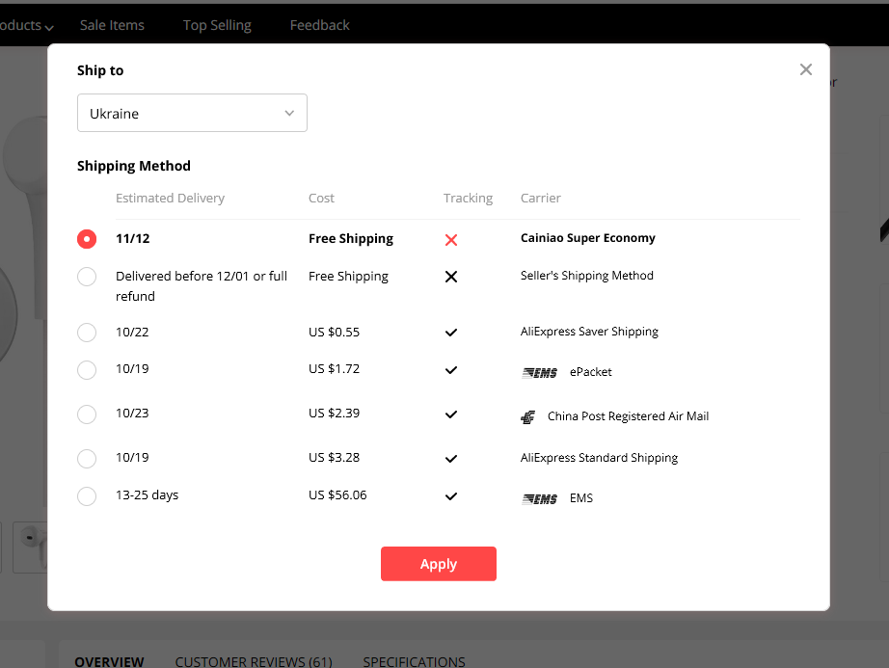Expand the Products dropdown in the nav bar

click(27, 25)
